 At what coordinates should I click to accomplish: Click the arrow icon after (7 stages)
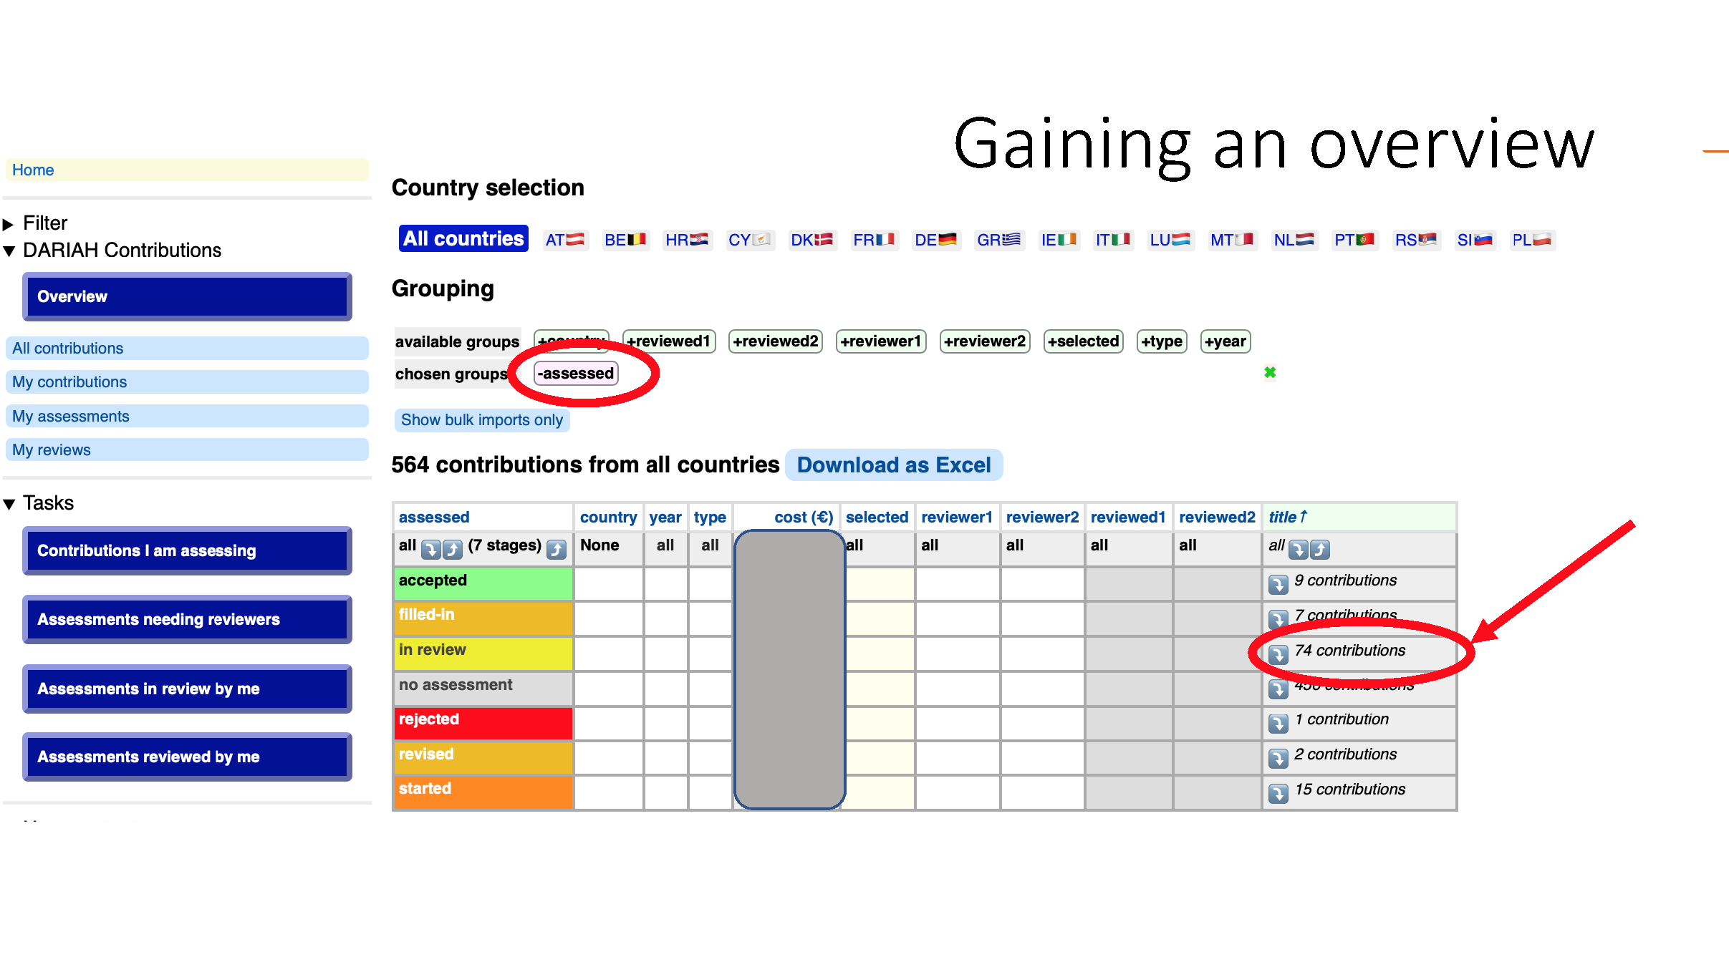coord(557,549)
